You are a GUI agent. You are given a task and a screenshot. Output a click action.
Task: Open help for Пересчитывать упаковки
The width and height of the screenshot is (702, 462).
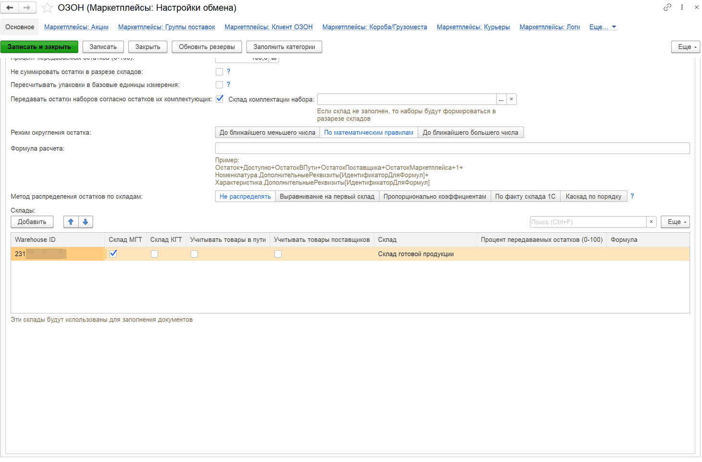pyautogui.click(x=228, y=85)
